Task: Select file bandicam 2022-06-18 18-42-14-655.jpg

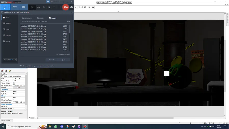Action: click(44, 34)
